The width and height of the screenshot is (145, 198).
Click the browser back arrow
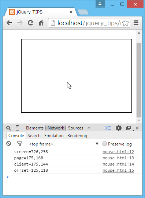pos(10,23)
